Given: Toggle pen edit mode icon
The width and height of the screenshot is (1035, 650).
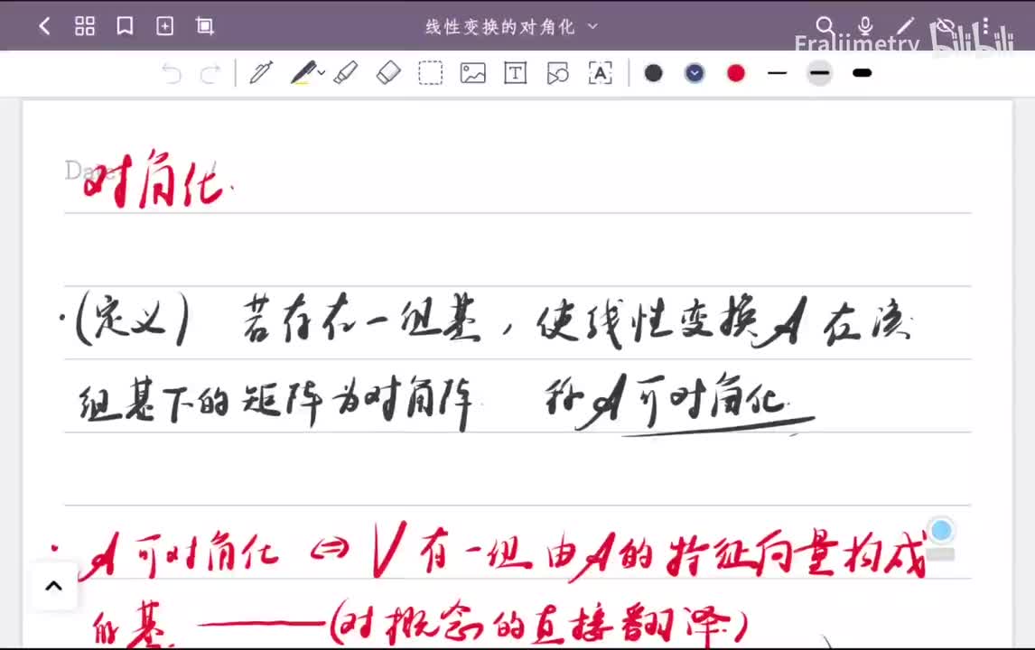Looking at the screenshot, I should point(906,26).
